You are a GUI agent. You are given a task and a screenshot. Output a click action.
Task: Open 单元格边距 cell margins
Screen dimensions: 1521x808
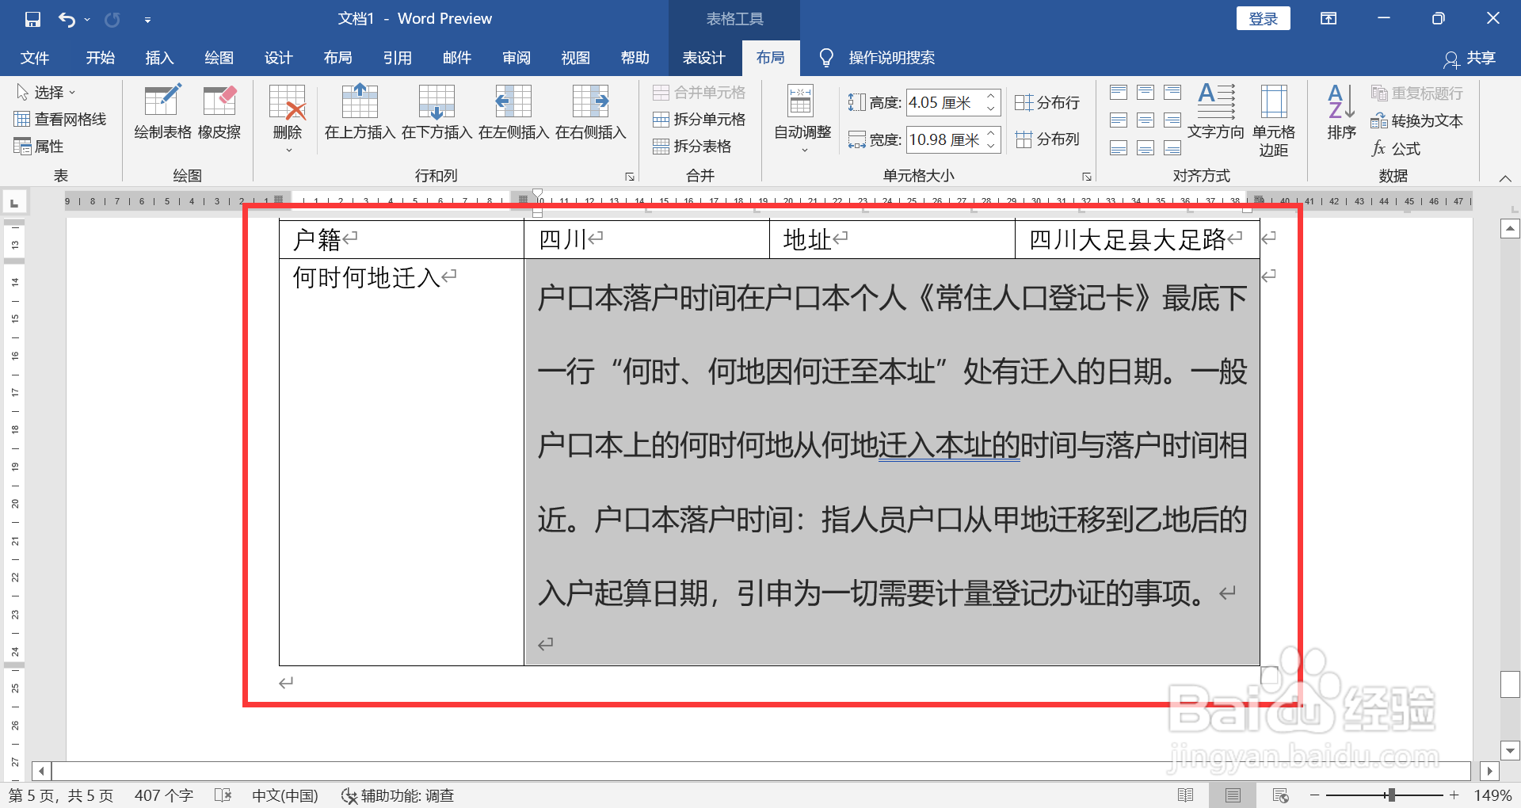[1274, 120]
